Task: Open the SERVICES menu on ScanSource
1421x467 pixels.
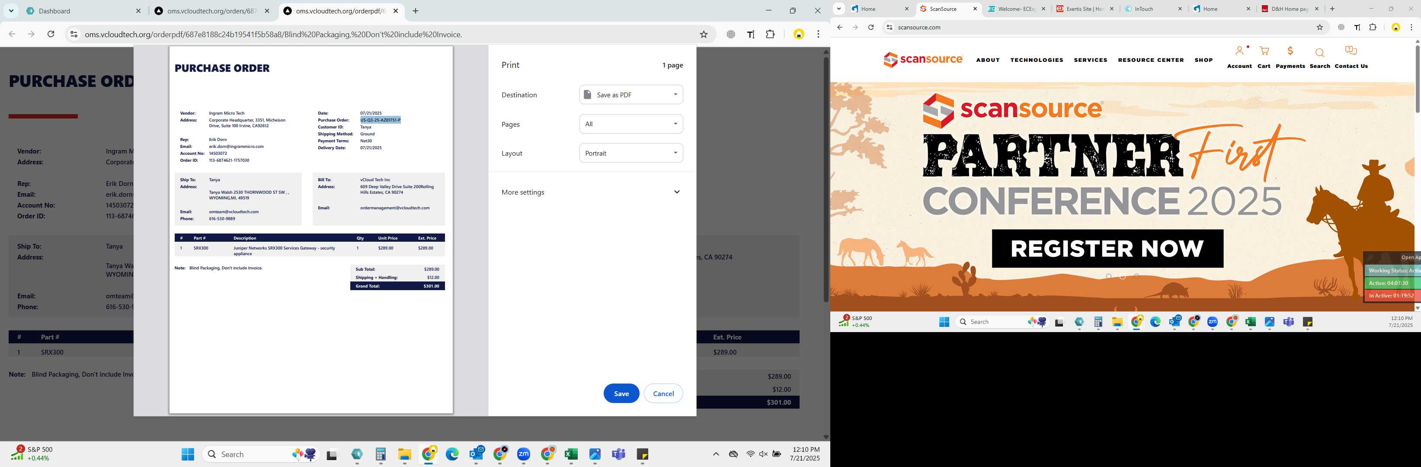Action: point(1091,60)
